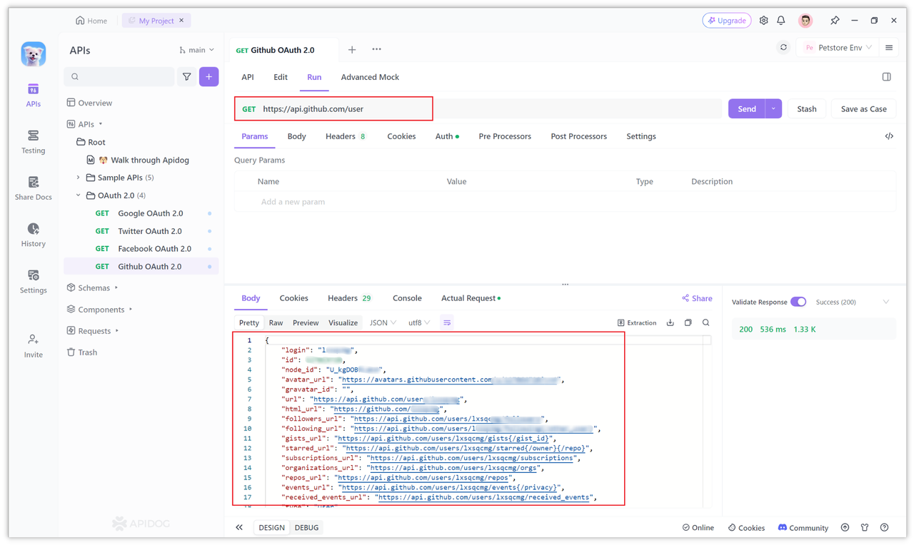This screenshot has height=545, width=914.
Task: Expand the Requests section
Action: pos(117,331)
